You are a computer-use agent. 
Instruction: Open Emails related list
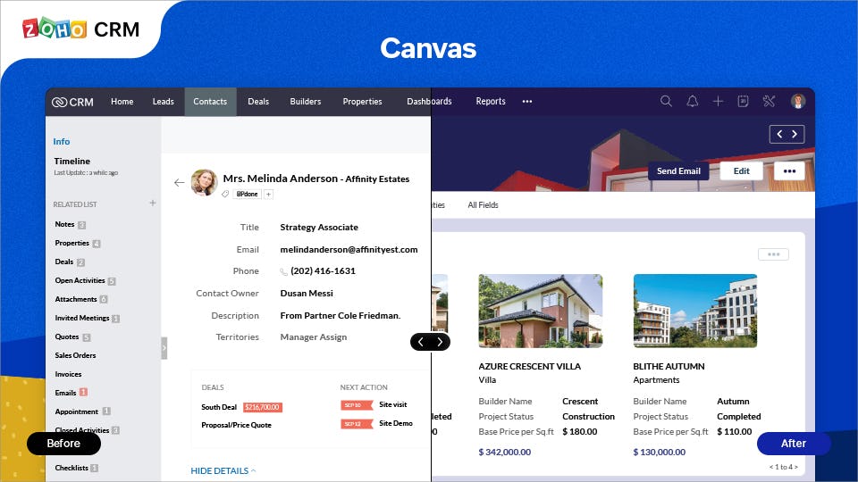65,393
